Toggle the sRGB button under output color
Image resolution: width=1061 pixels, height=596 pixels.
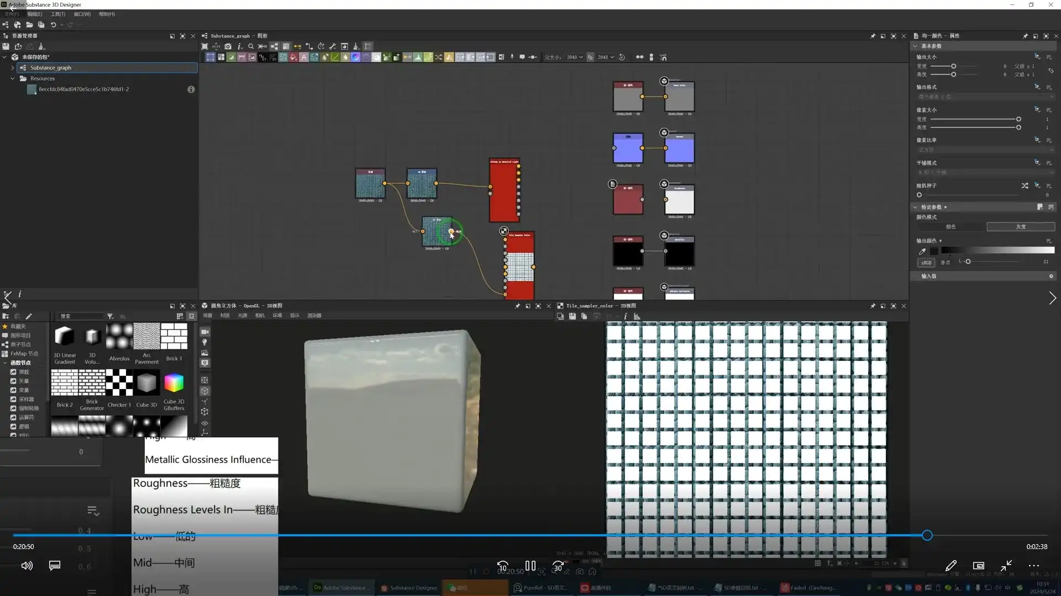926,263
